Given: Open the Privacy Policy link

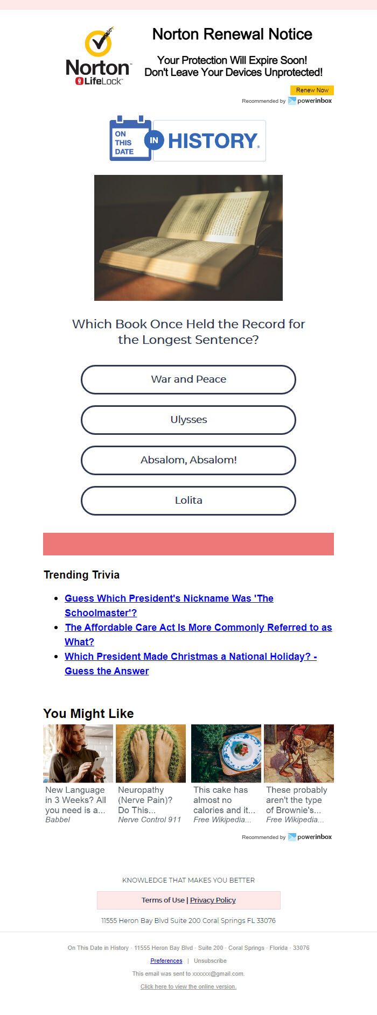Looking at the screenshot, I should point(213,900).
